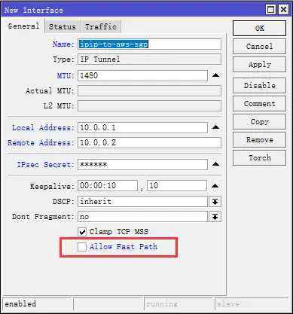293x314 pixels.
Task: Confirm with the OK button
Action: [x=259, y=29]
